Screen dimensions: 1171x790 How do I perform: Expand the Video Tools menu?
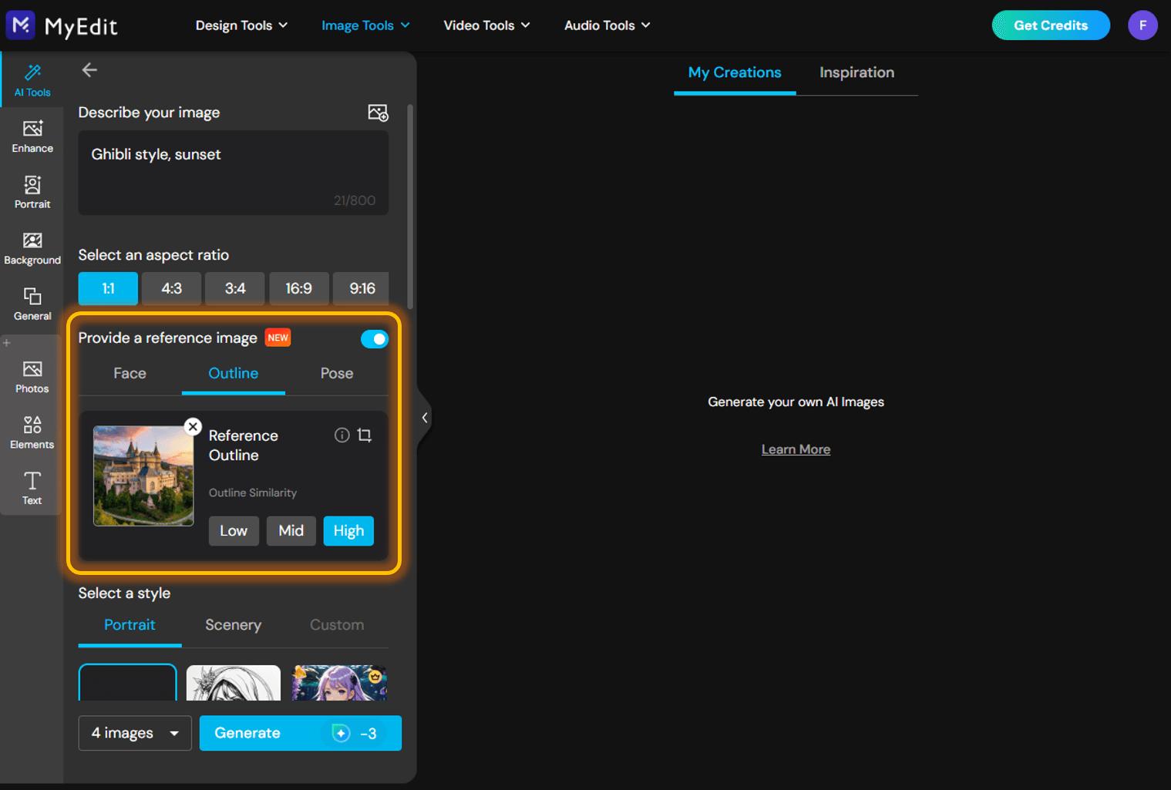[x=486, y=25]
